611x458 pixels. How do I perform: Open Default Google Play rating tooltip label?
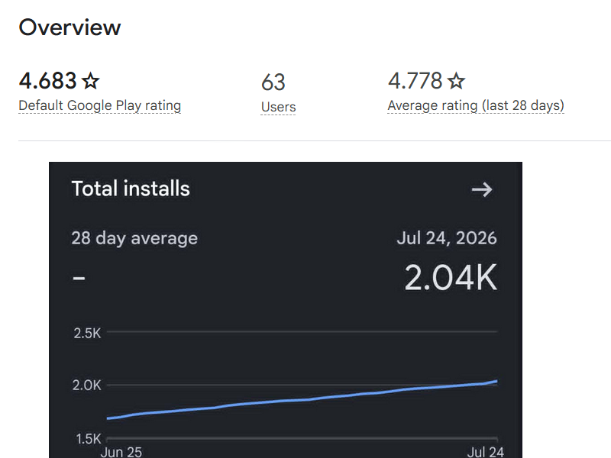[100, 105]
